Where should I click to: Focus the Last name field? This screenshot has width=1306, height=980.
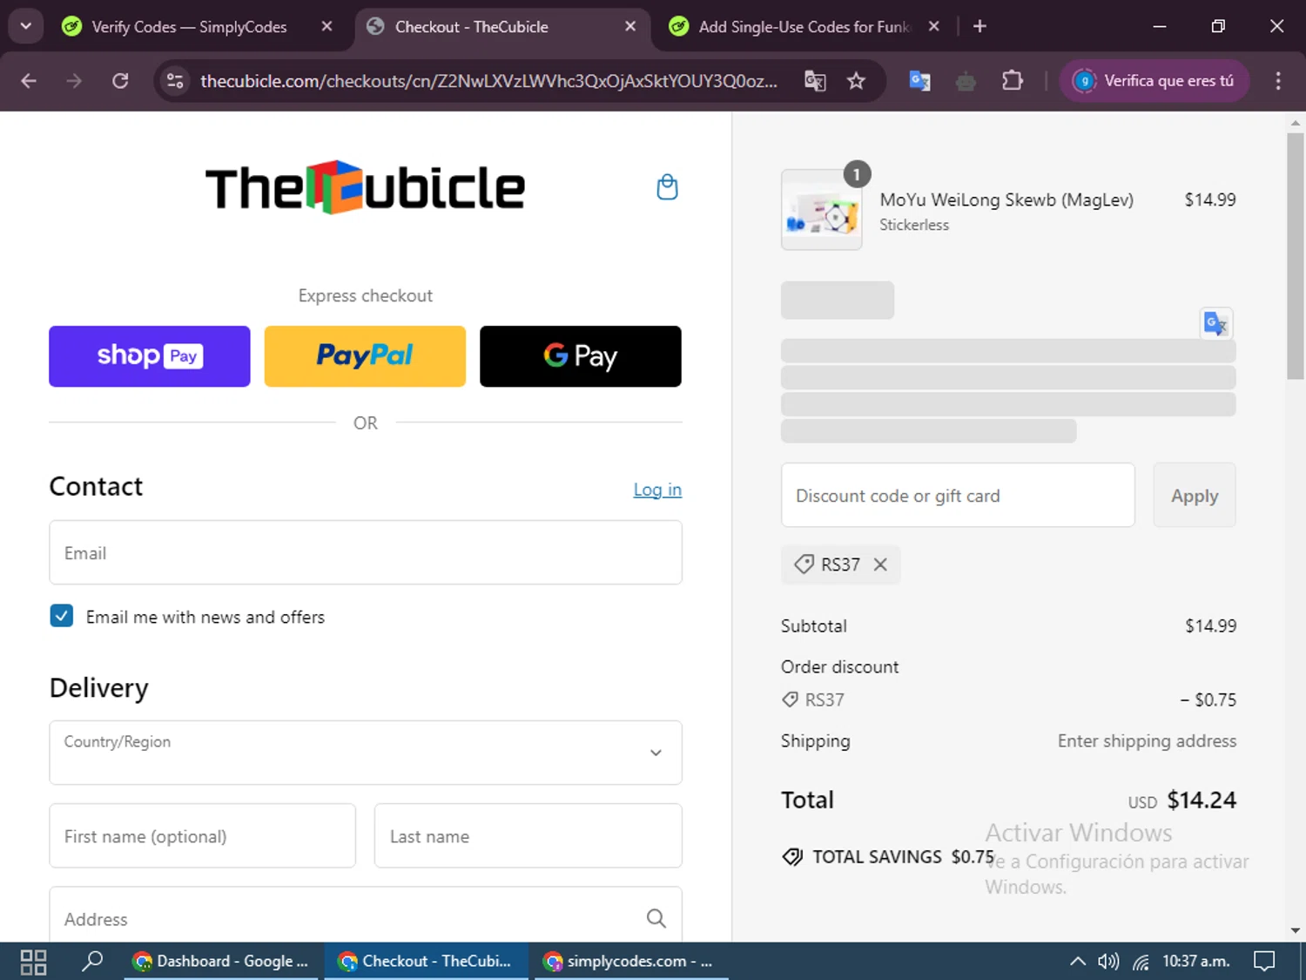point(528,835)
